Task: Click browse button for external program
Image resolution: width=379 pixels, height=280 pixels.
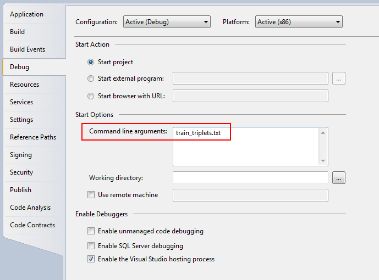Action: 339,79
